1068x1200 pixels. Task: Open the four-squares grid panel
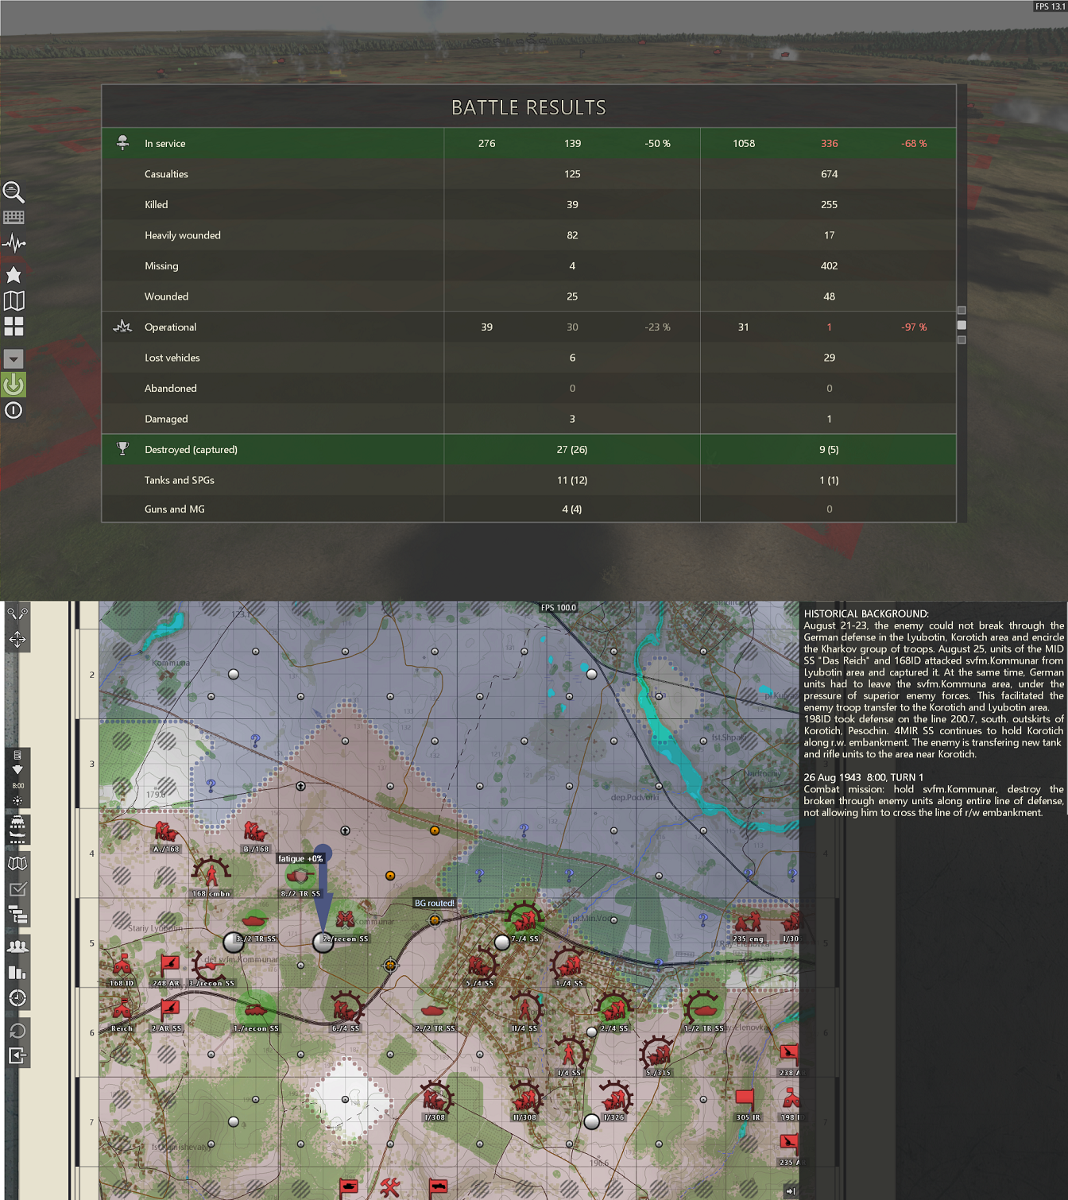click(14, 327)
